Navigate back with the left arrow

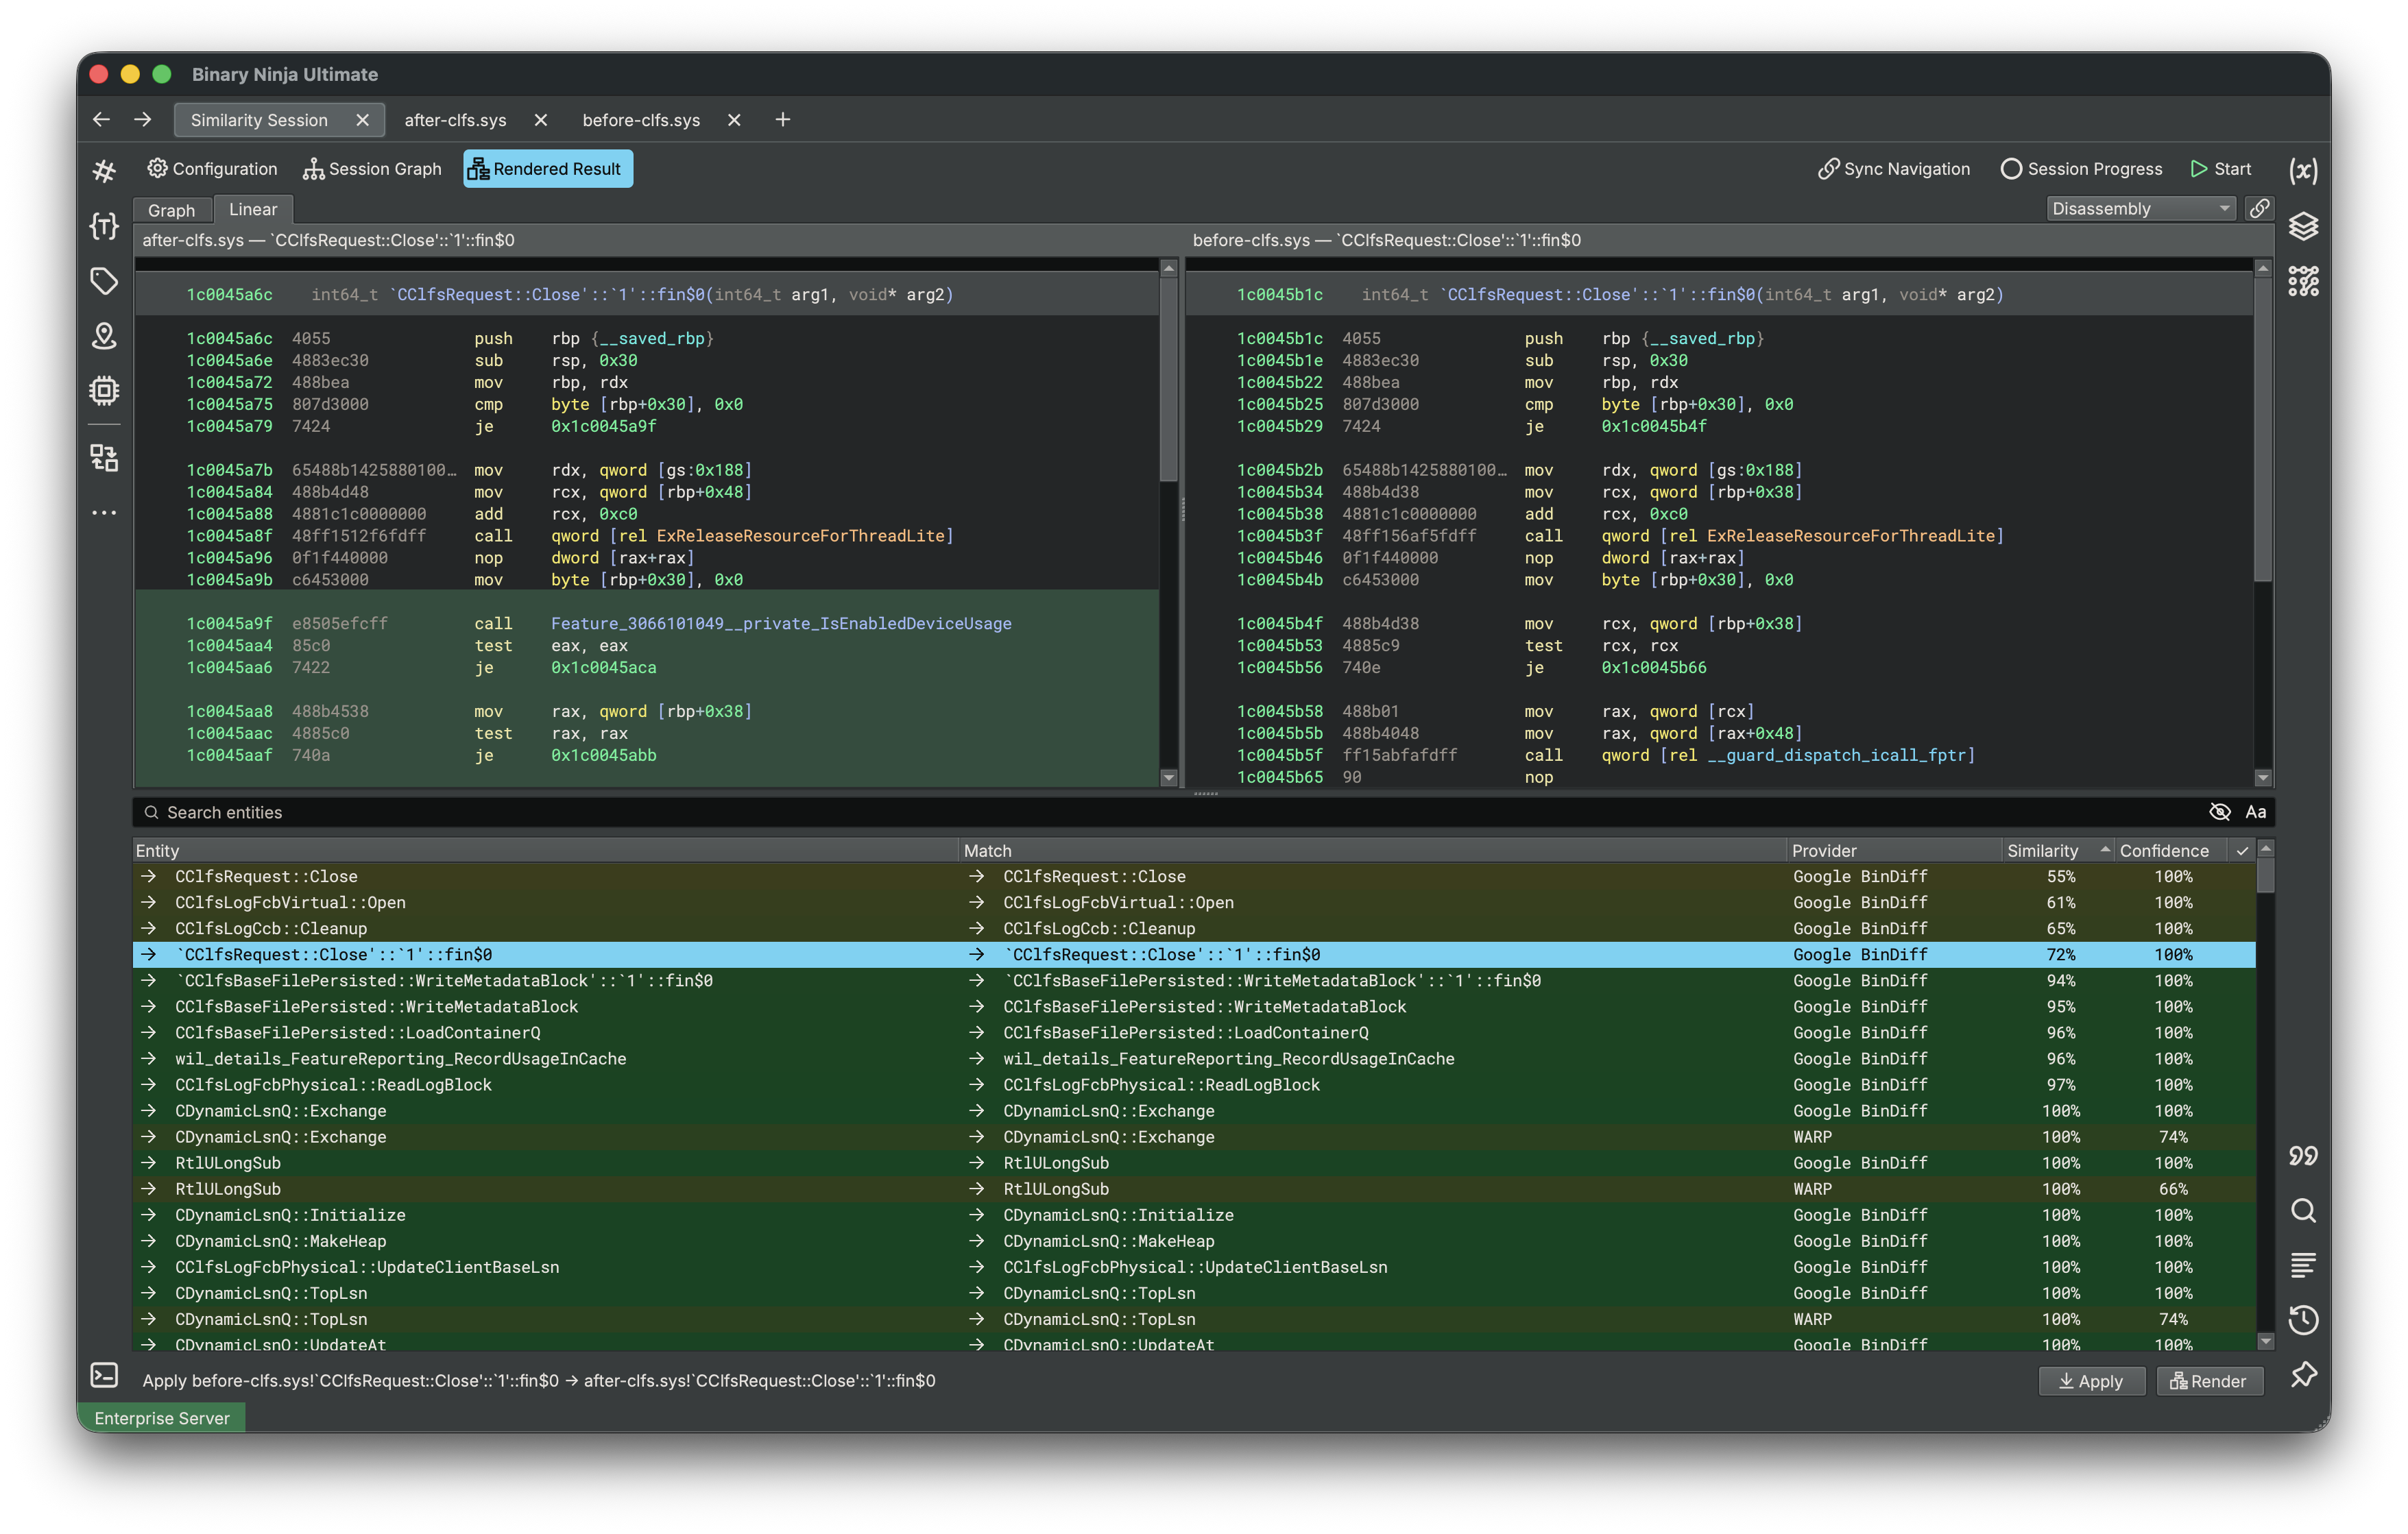pos(101,120)
